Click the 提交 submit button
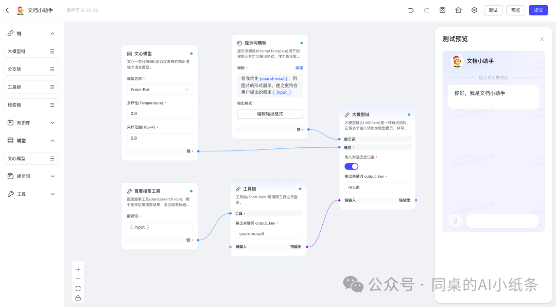This screenshot has width=556, height=307. [538, 10]
